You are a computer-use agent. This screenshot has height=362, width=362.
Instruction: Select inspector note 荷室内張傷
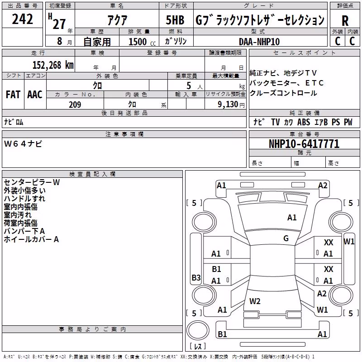pos(20,223)
